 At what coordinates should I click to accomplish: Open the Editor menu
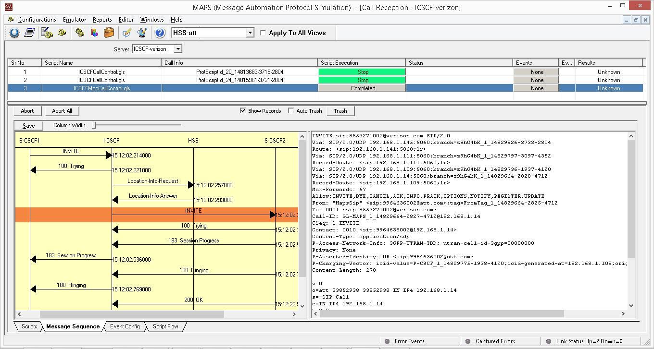(126, 20)
